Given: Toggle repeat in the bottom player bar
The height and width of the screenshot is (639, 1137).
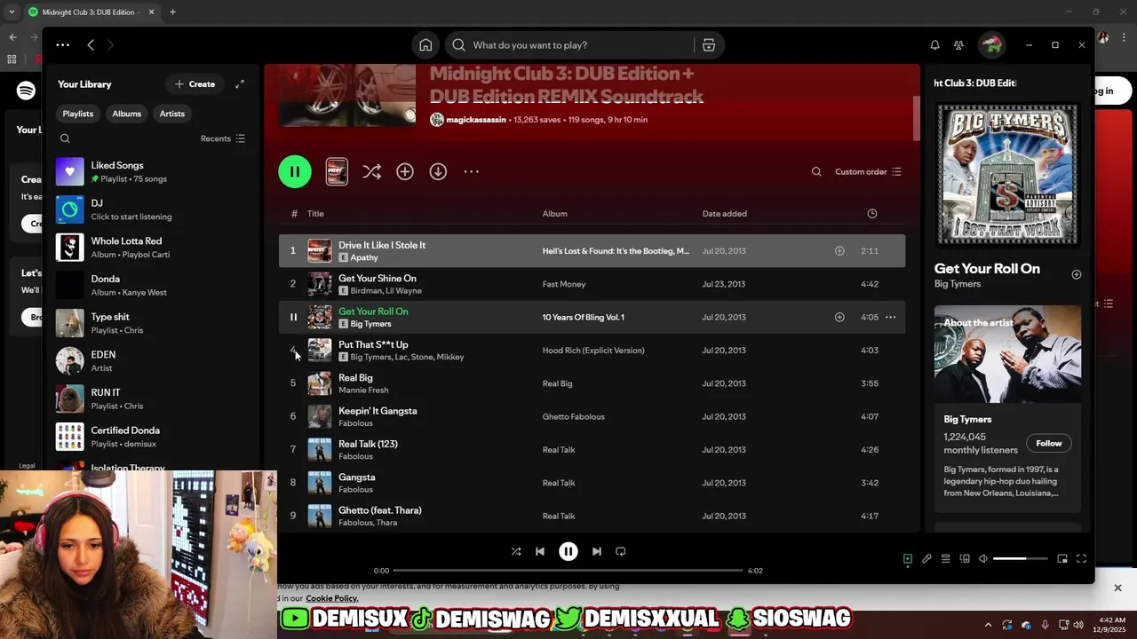Looking at the screenshot, I should coord(621,551).
